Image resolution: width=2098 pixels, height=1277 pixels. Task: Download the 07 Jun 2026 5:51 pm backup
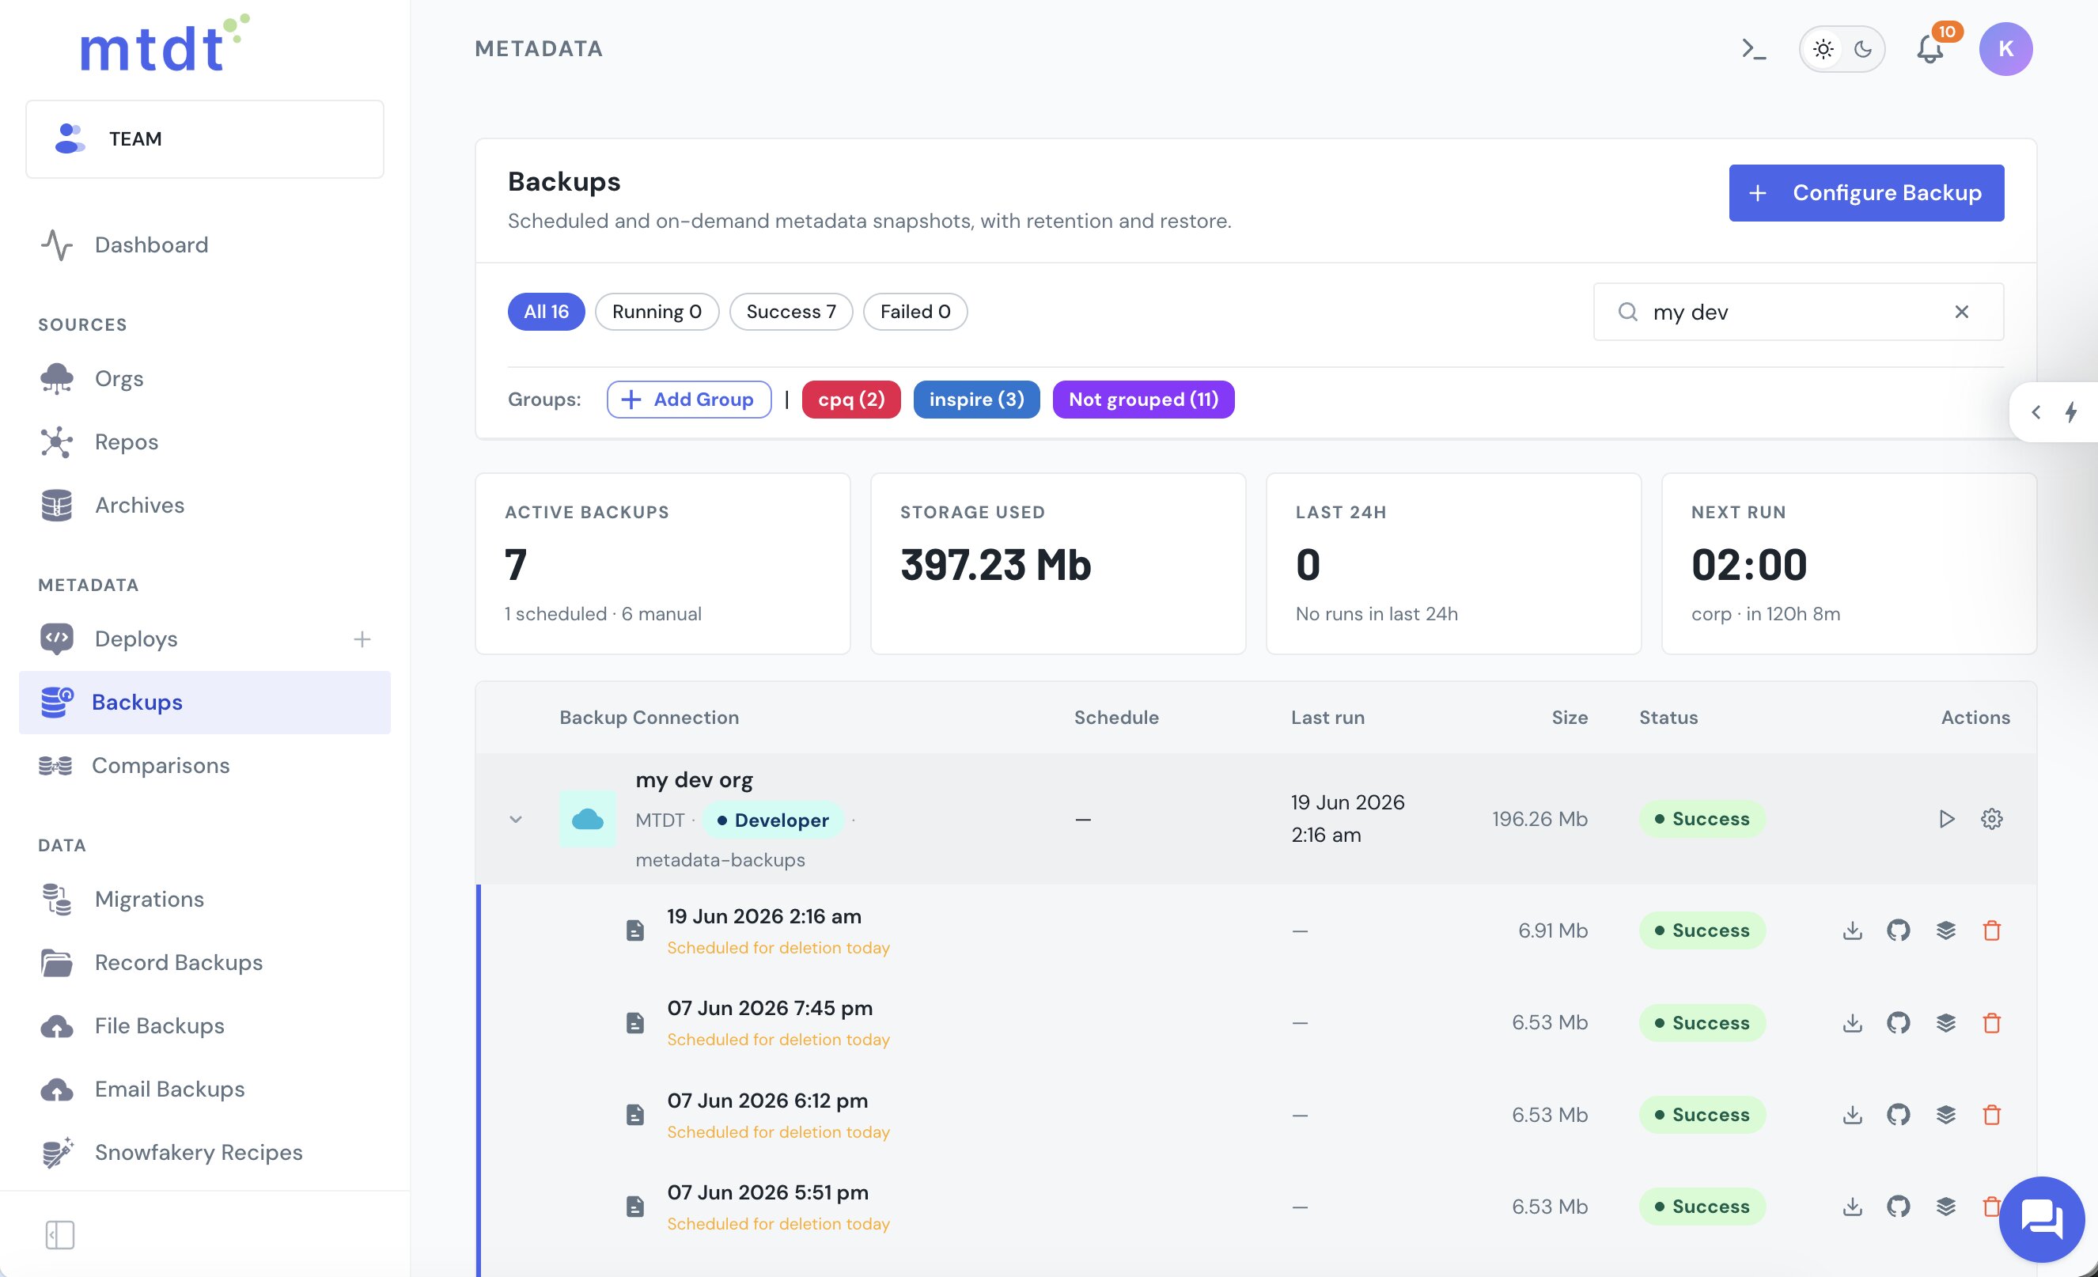(1852, 1207)
